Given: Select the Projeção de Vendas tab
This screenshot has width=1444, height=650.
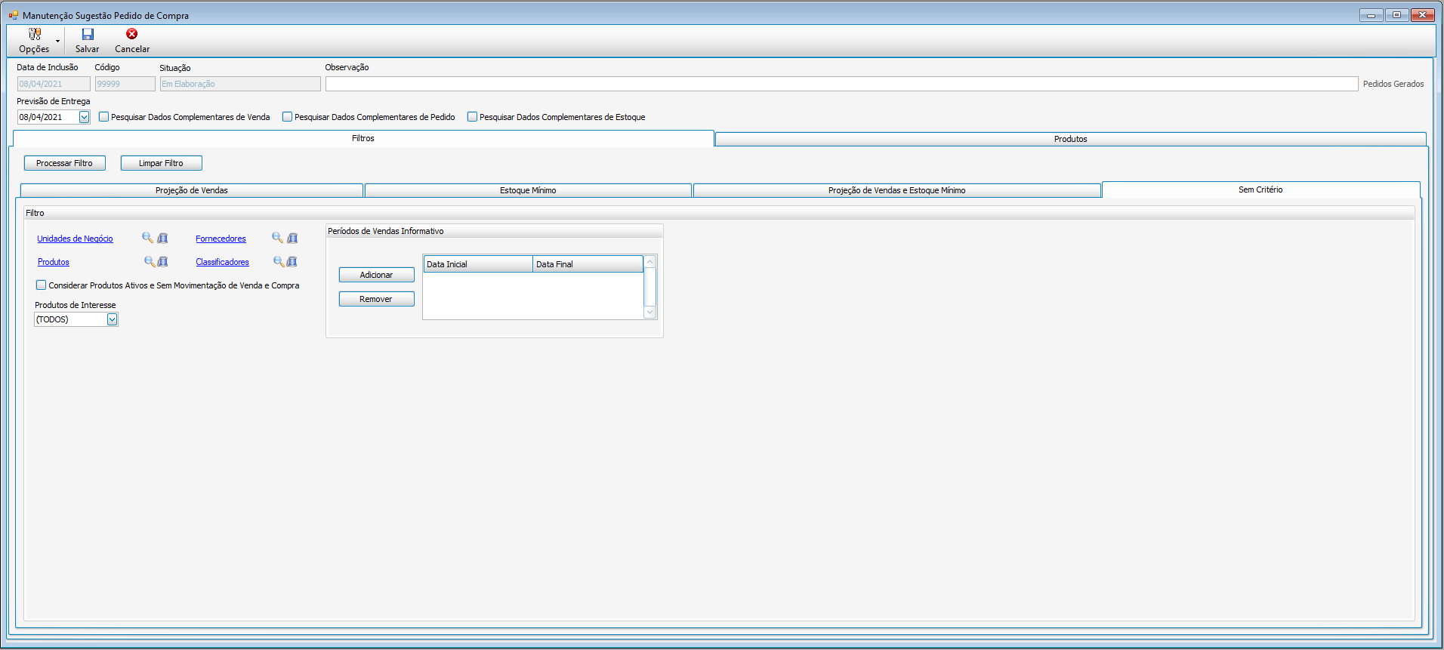Looking at the screenshot, I should point(192,190).
